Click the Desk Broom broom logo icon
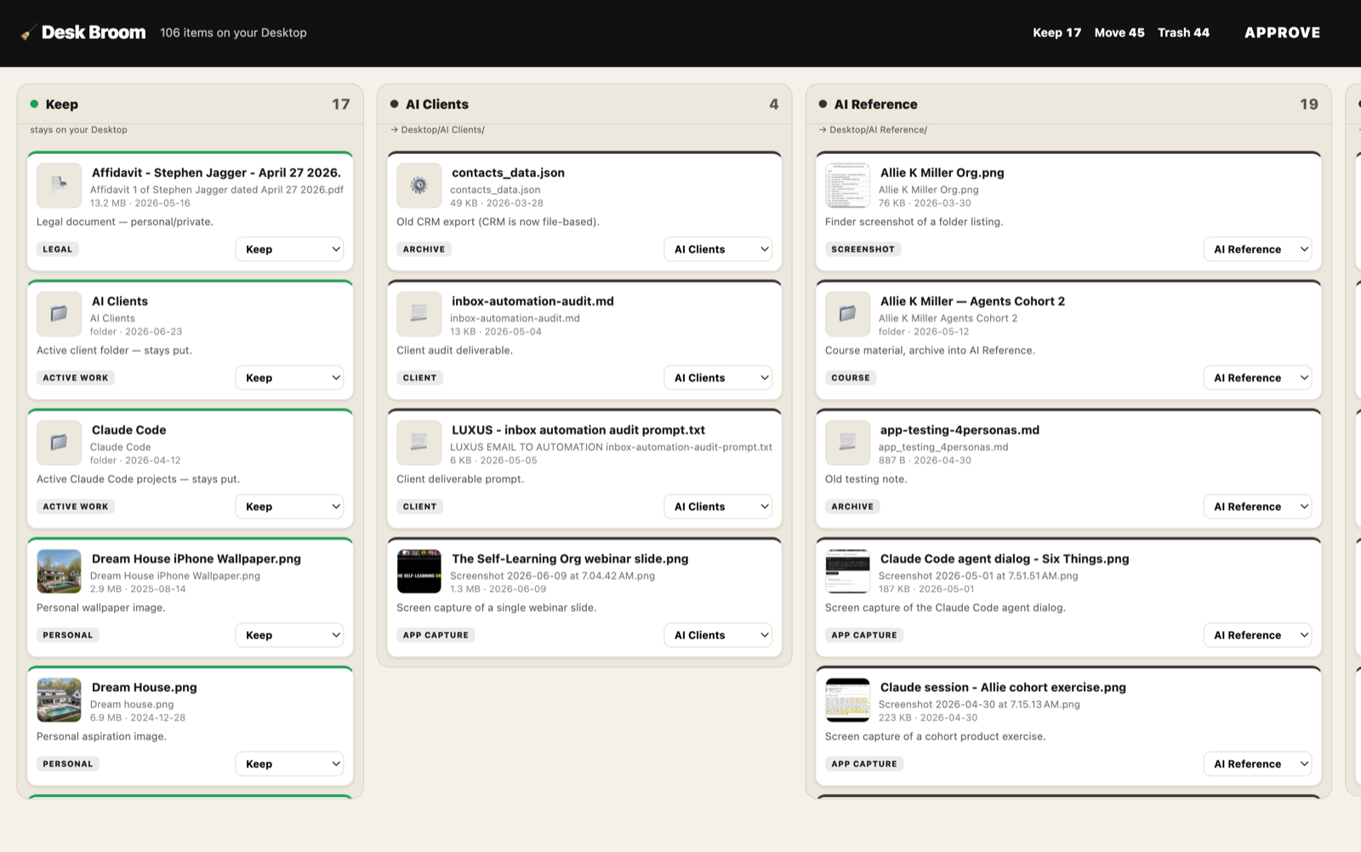The image size is (1361, 852). pyautogui.click(x=27, y=33)
